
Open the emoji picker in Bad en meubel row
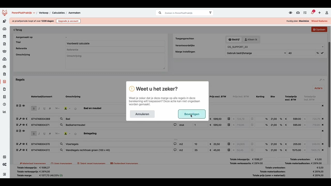(76, 109)
